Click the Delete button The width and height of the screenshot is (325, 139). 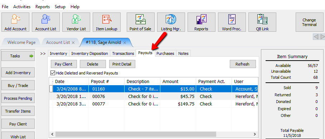coord(93,64)
